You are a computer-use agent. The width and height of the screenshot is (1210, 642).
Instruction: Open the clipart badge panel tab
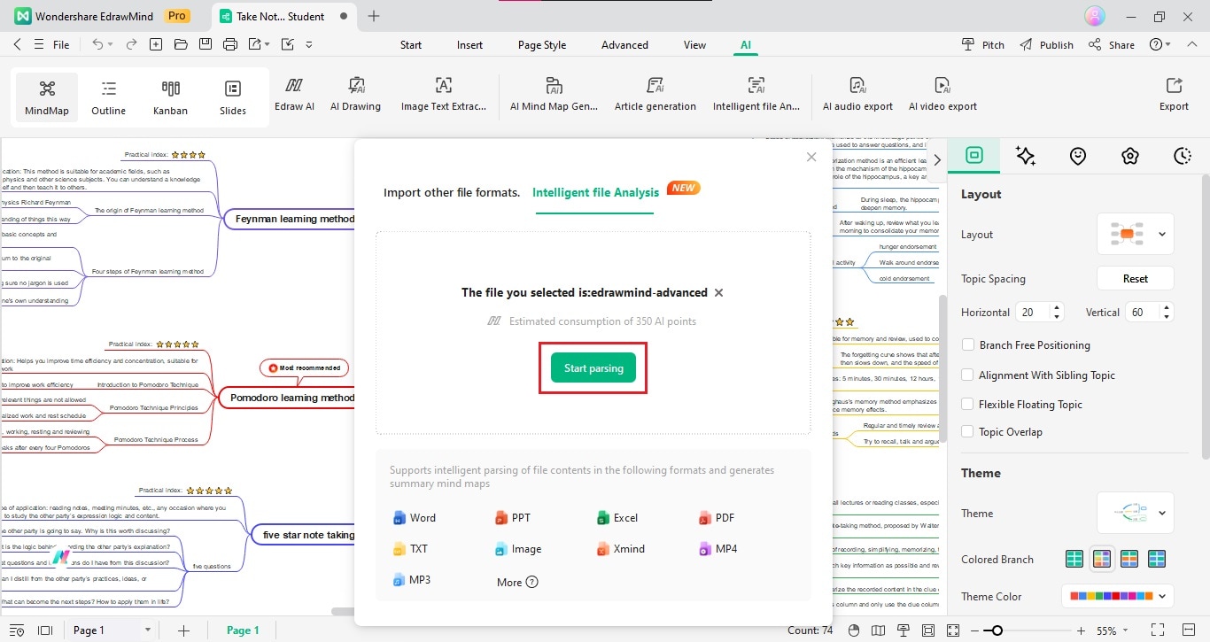(x=1129, y=156)
